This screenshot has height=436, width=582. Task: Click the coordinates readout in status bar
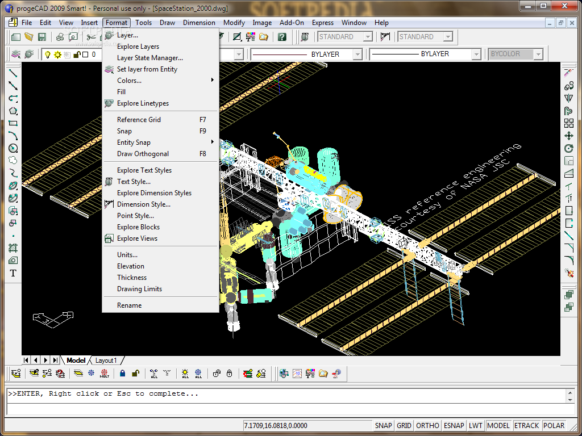click(x=306, y=426)
